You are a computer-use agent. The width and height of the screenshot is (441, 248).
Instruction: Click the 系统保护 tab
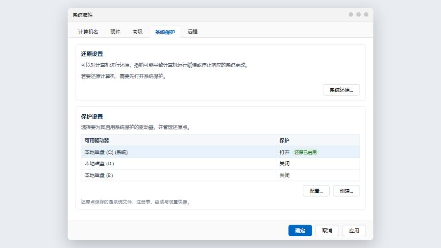point(165,32)
